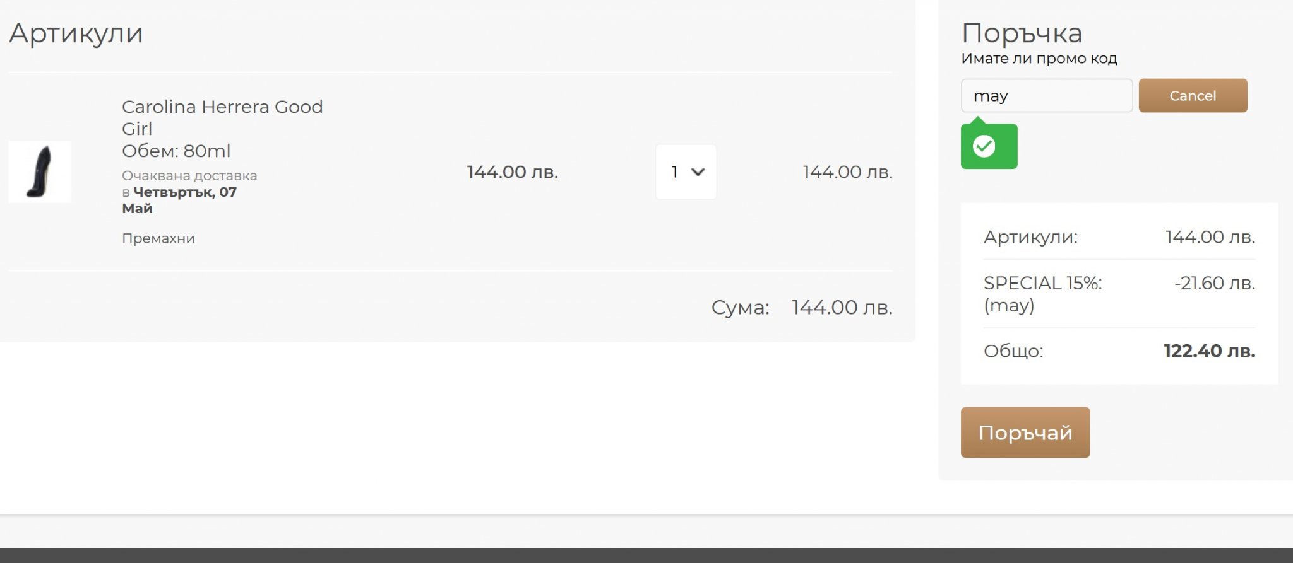Click the Артикули row in order summary
This screenshot has height=563, width=1293.
pyautogui.click(x=1030, y=237)
